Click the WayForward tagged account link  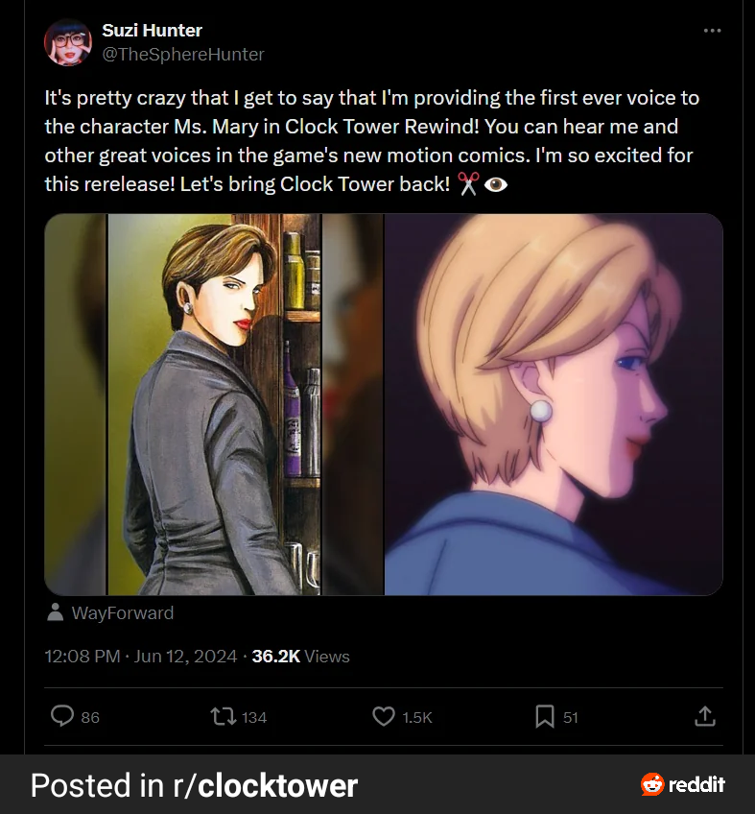pyautogui.click(x=123, y=612)
